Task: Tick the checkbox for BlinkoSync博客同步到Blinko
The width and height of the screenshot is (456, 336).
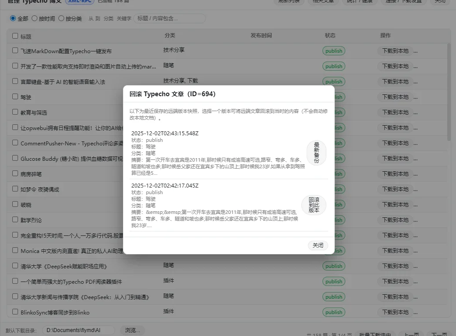Action: (15, 312)
